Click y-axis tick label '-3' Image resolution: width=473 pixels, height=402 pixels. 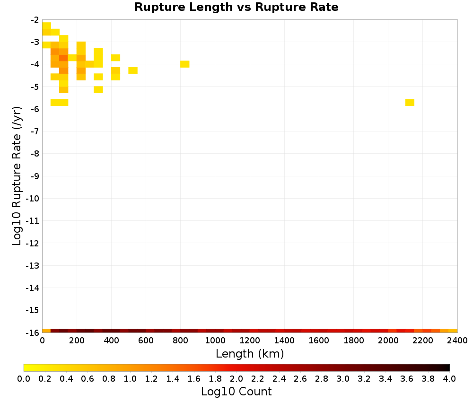[x=35, y=42]
